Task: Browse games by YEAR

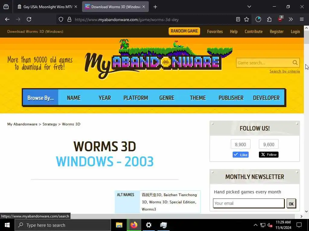Action: point(105,98)
